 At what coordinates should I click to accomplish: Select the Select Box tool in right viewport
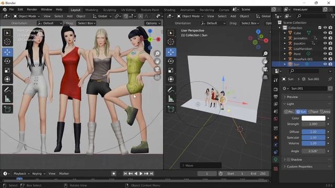[171, 33]
